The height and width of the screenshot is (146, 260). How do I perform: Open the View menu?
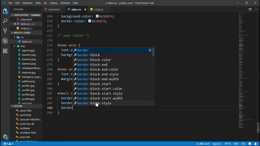38,3
